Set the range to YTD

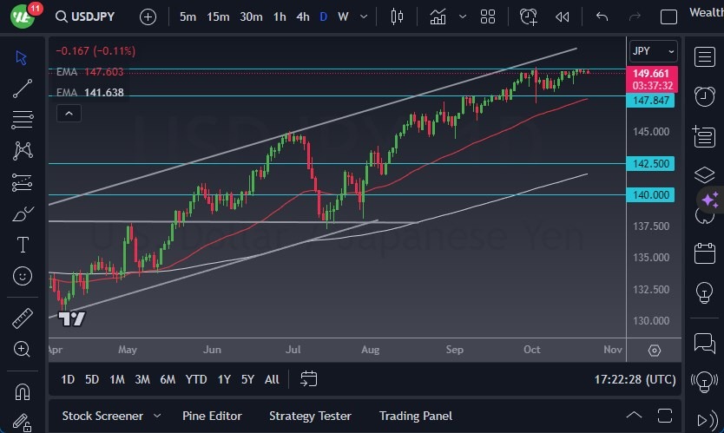[196, 379]
